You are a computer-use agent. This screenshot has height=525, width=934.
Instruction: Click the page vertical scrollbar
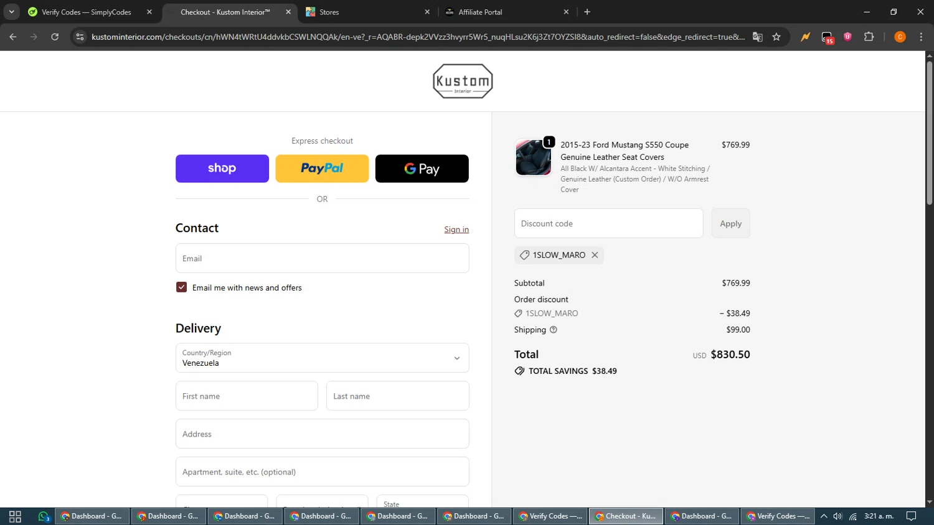[929, 132]
